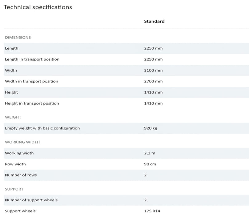Click the 2700 mm transport width value
249x222 pixels.
[153, 81]
